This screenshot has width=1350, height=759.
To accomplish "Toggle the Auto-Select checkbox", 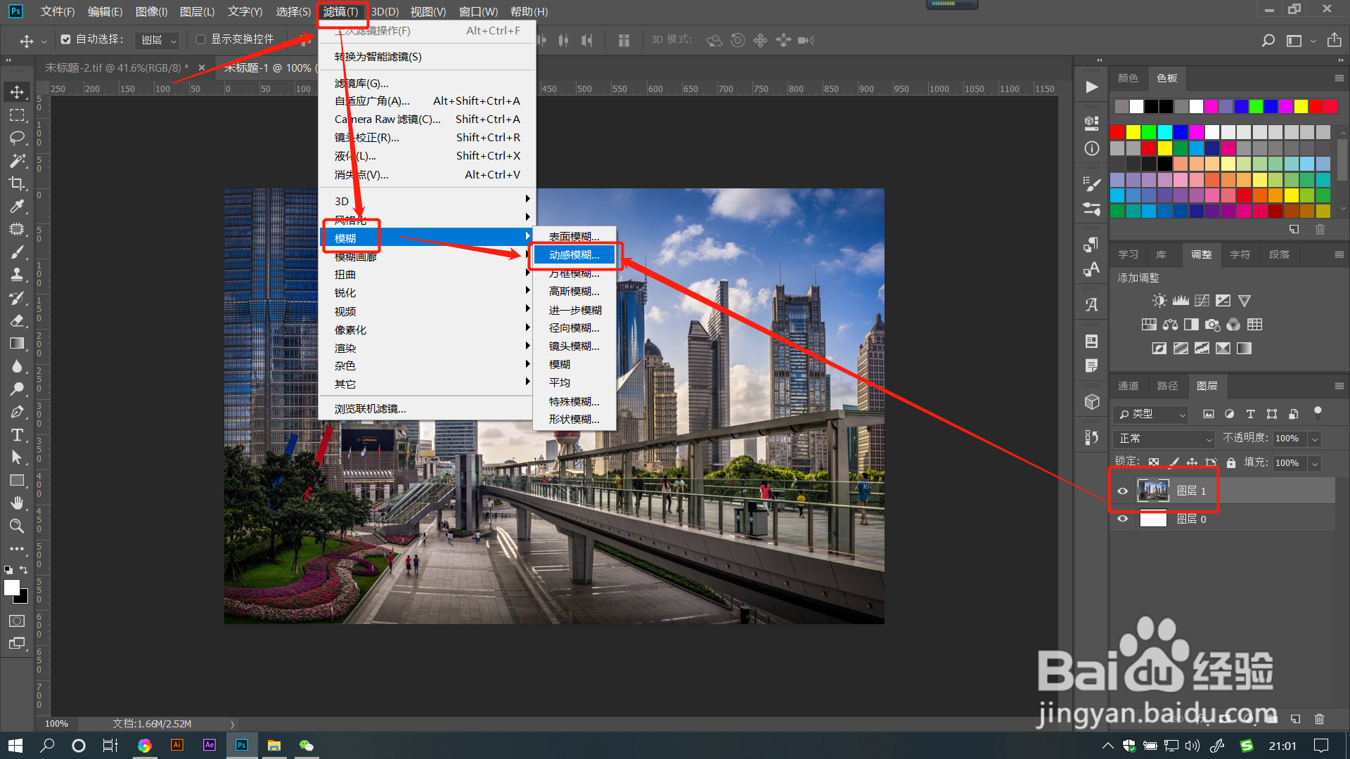I will 65,39.
